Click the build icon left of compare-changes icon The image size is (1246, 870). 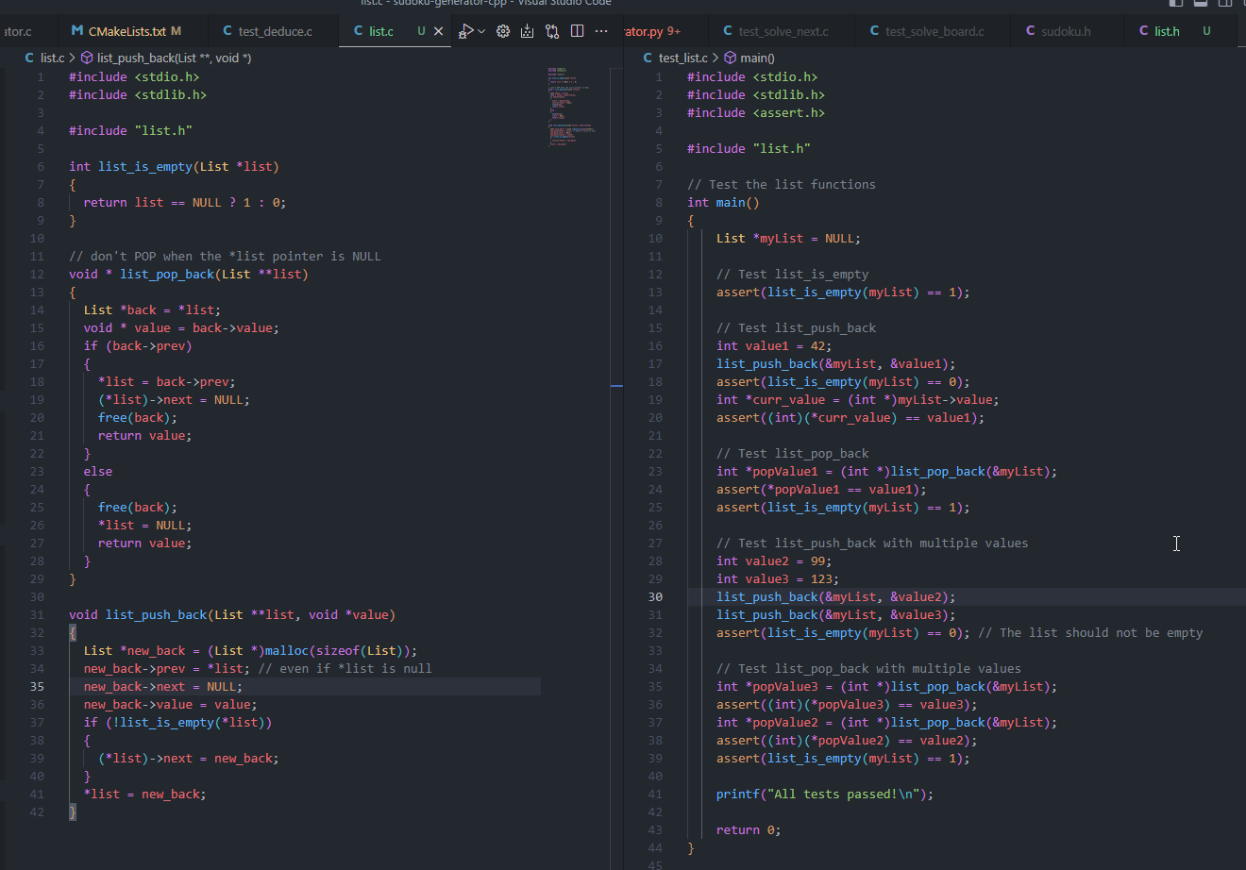528,31
